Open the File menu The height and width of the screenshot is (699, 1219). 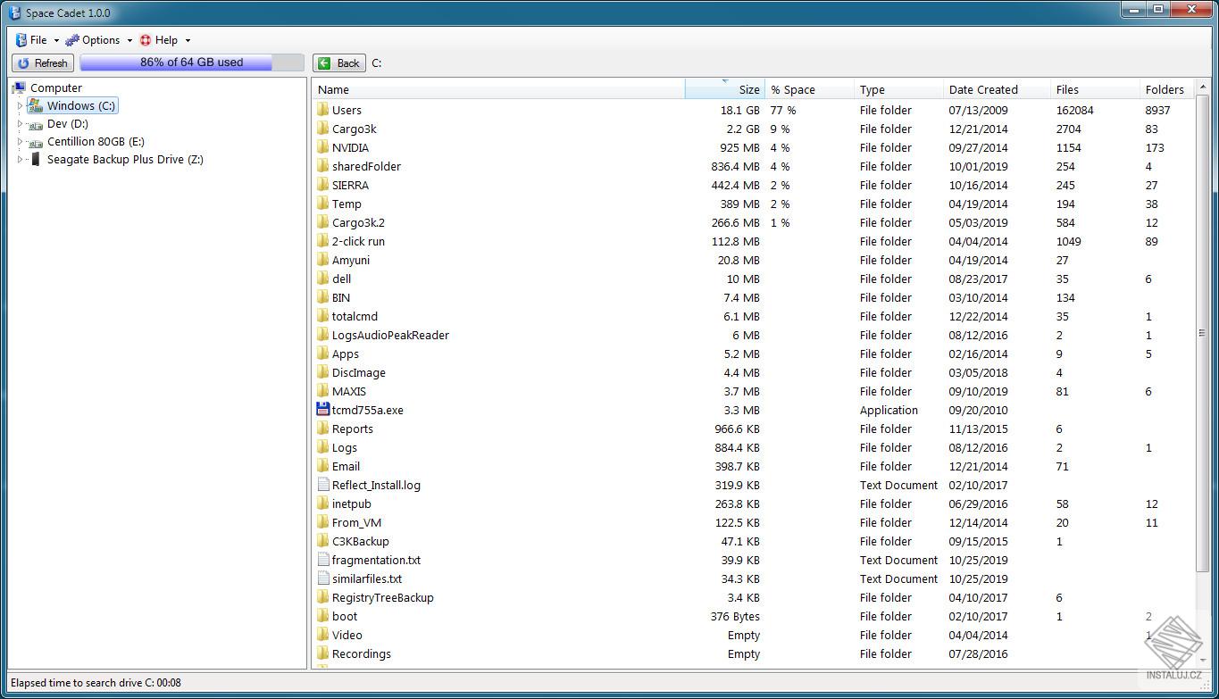[38, 40]
